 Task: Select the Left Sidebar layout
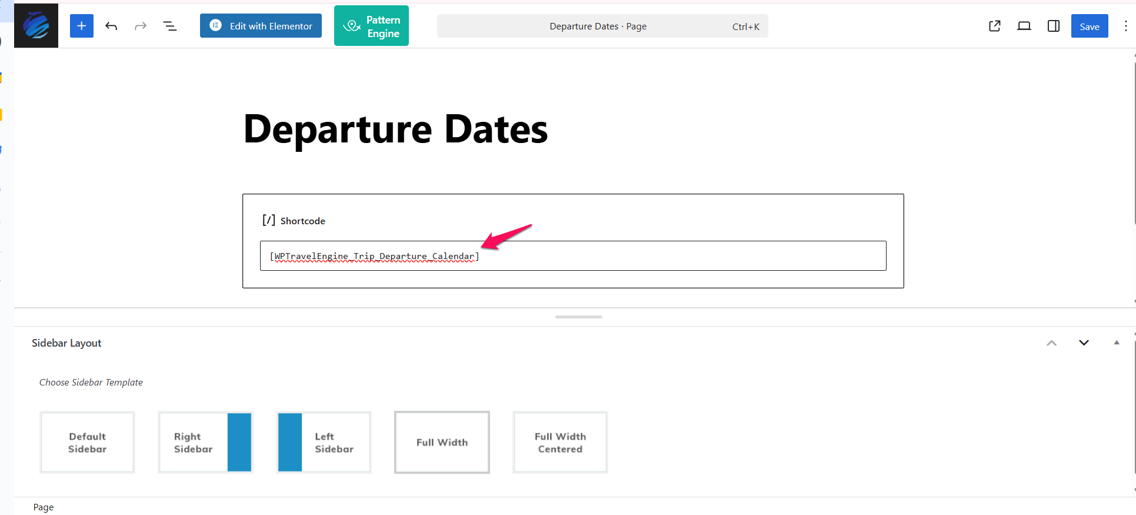(324, 442)
